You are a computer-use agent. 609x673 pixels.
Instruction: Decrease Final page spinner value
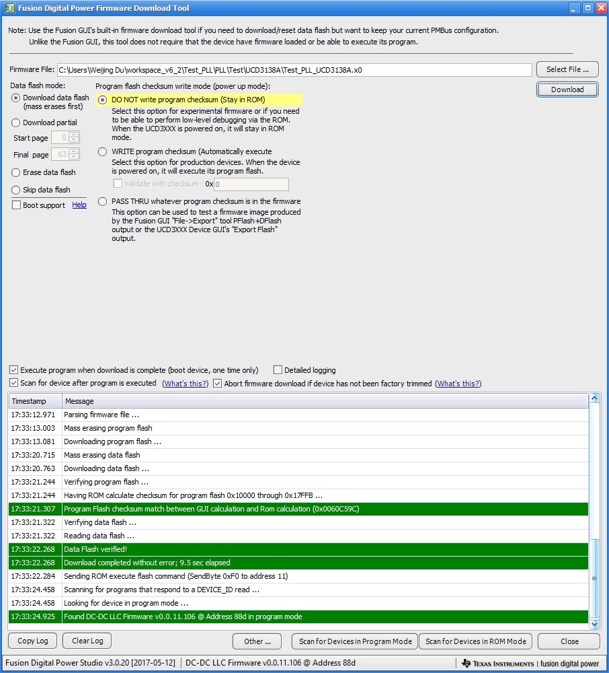[74, 157]
